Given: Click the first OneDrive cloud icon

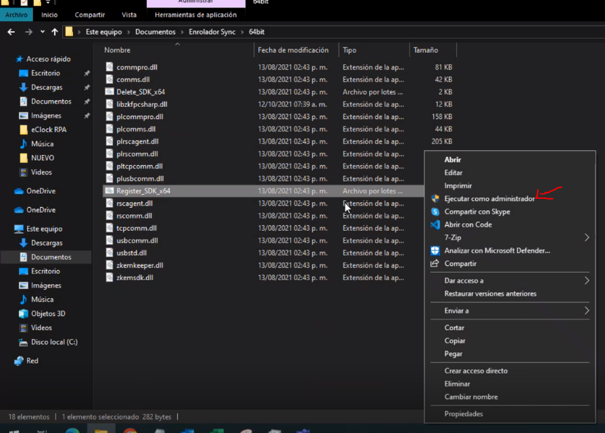Looking at the screenshot, I should point(19,191).
